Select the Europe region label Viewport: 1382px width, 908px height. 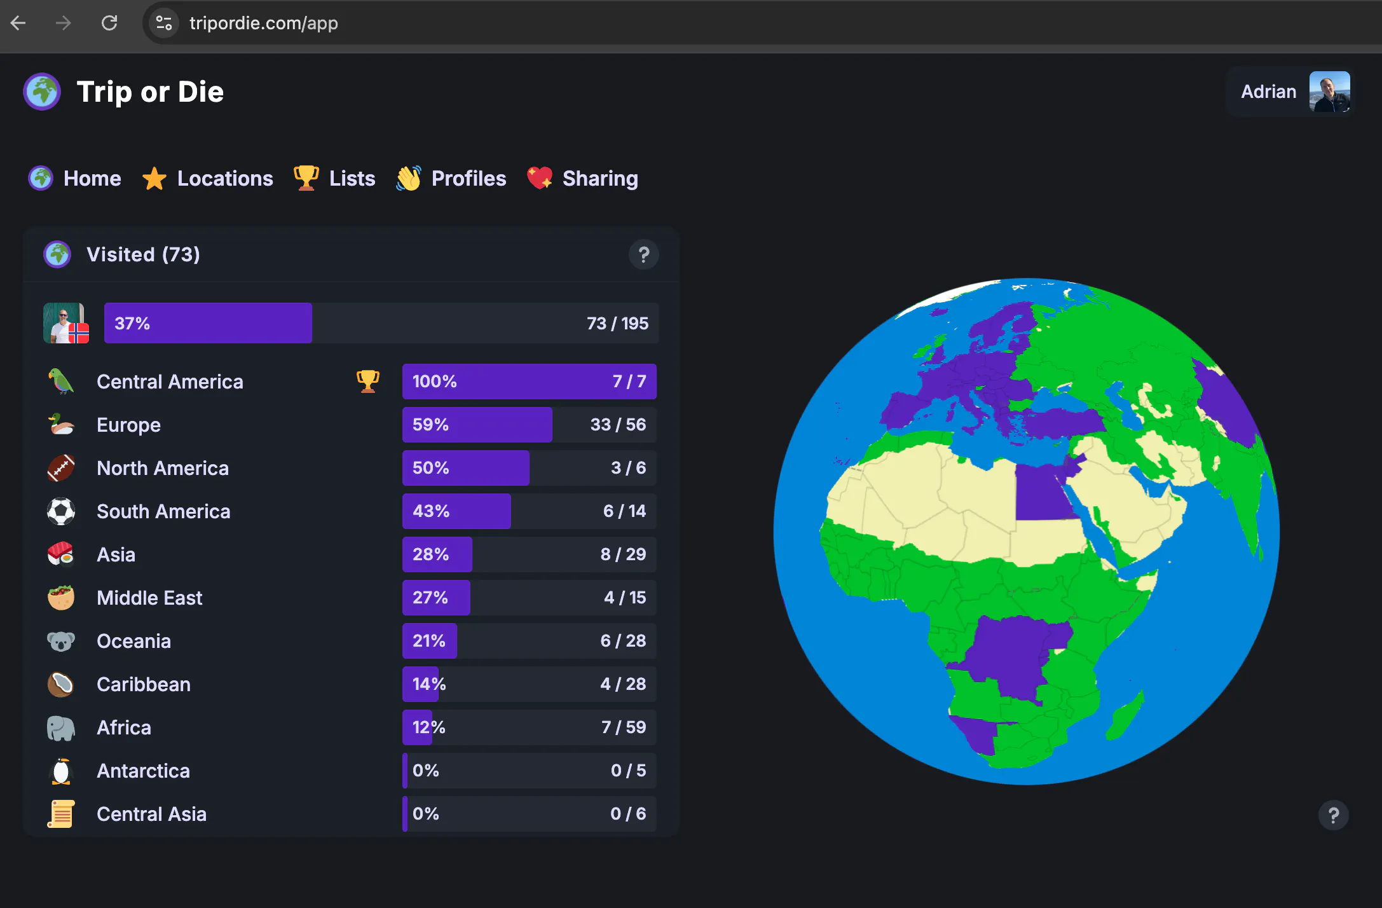128,425
